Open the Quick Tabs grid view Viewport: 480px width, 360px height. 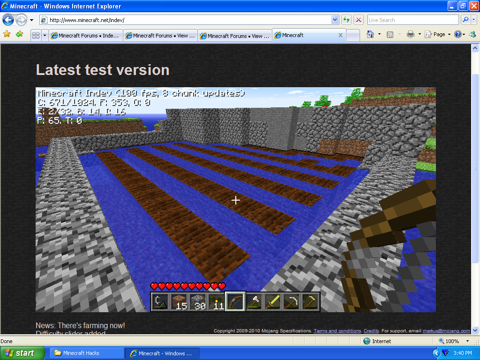click(x=36, y=36)
